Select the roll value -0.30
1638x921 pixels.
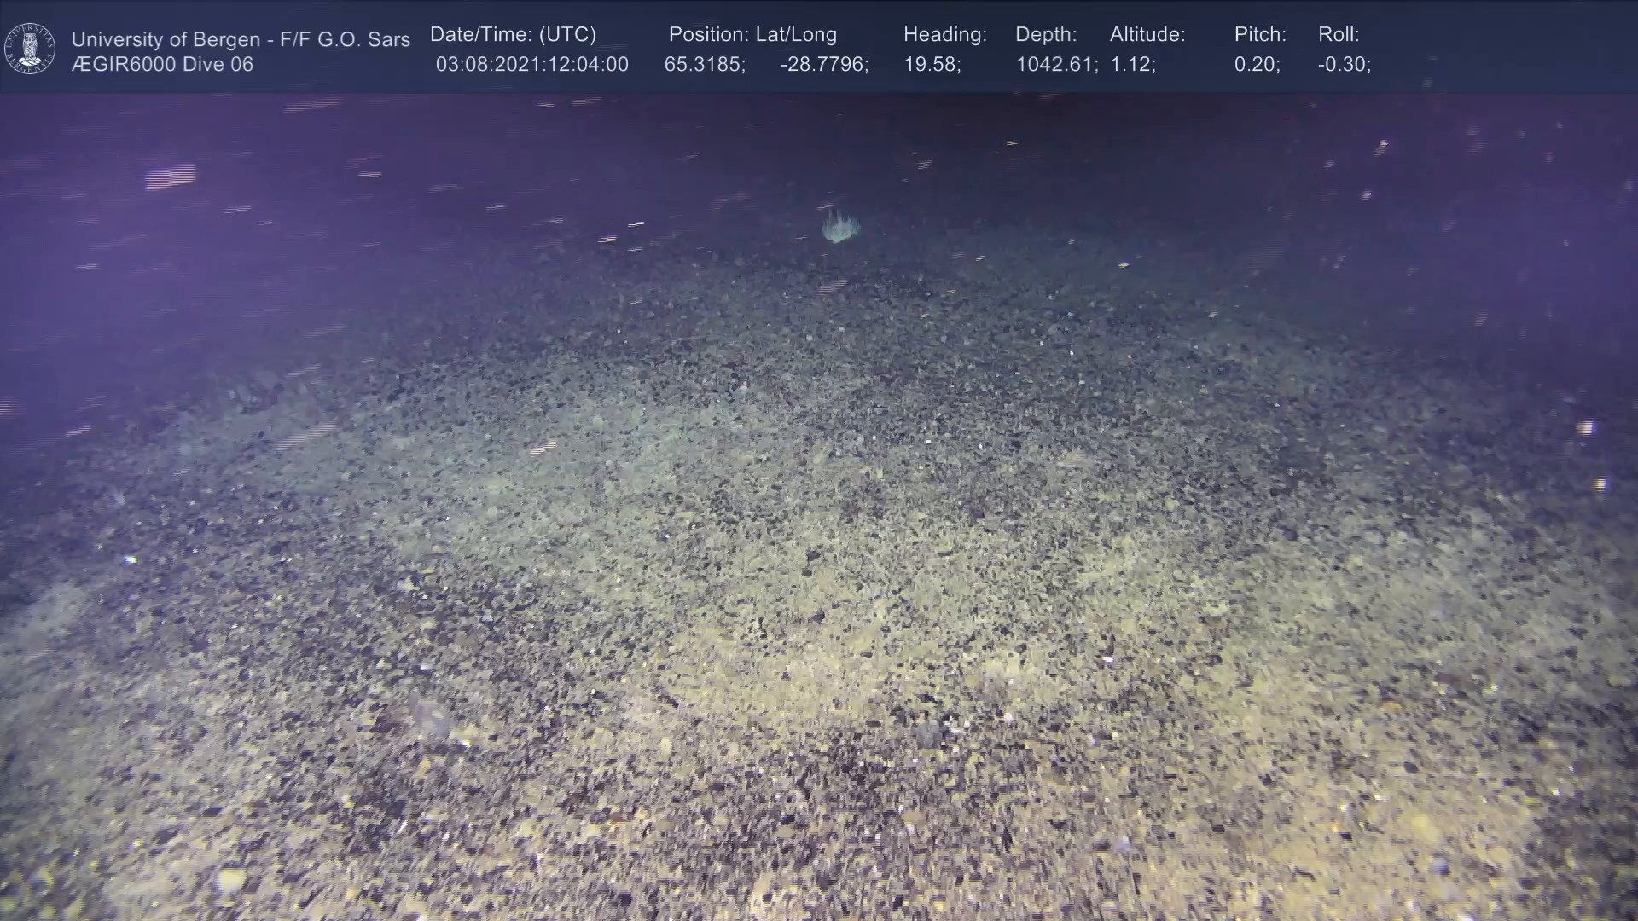coord(1344,65)
